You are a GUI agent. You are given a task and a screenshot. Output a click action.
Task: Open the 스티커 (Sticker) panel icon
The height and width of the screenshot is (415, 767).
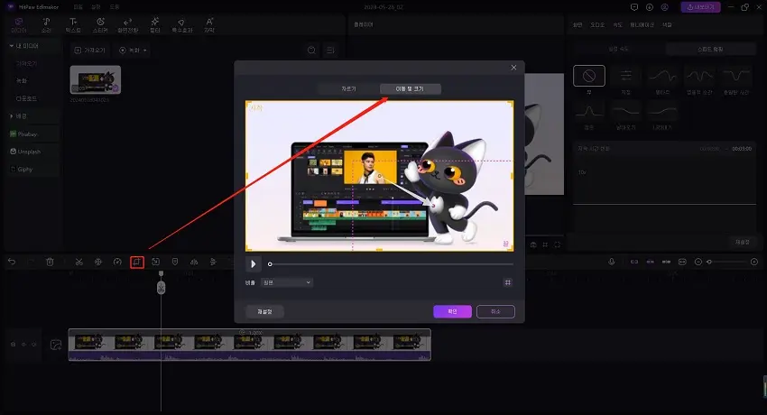click(99, 24)
